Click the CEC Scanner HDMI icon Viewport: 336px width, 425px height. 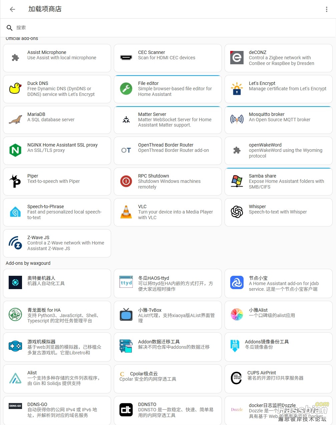(x=126, y=58)
